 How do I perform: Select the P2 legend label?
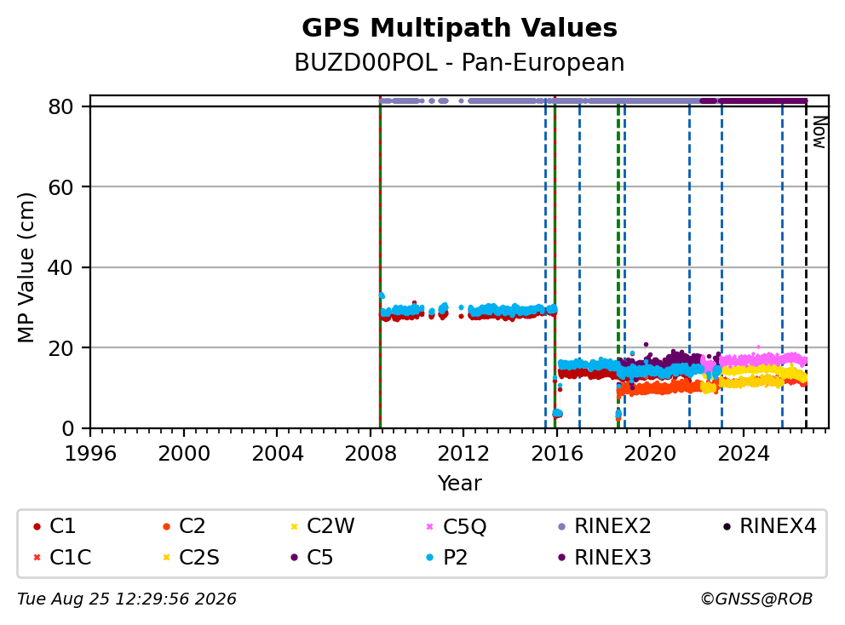(455, 558)
